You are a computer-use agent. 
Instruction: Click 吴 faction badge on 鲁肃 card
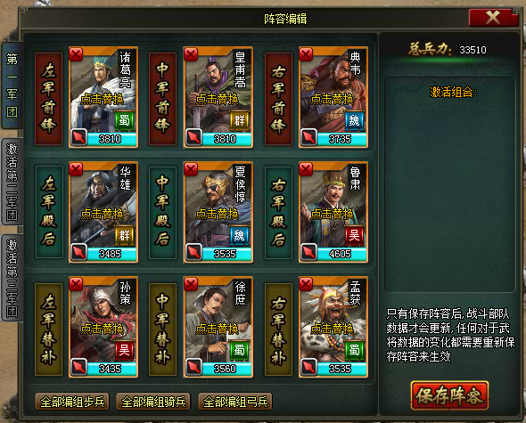coord(355,236)
